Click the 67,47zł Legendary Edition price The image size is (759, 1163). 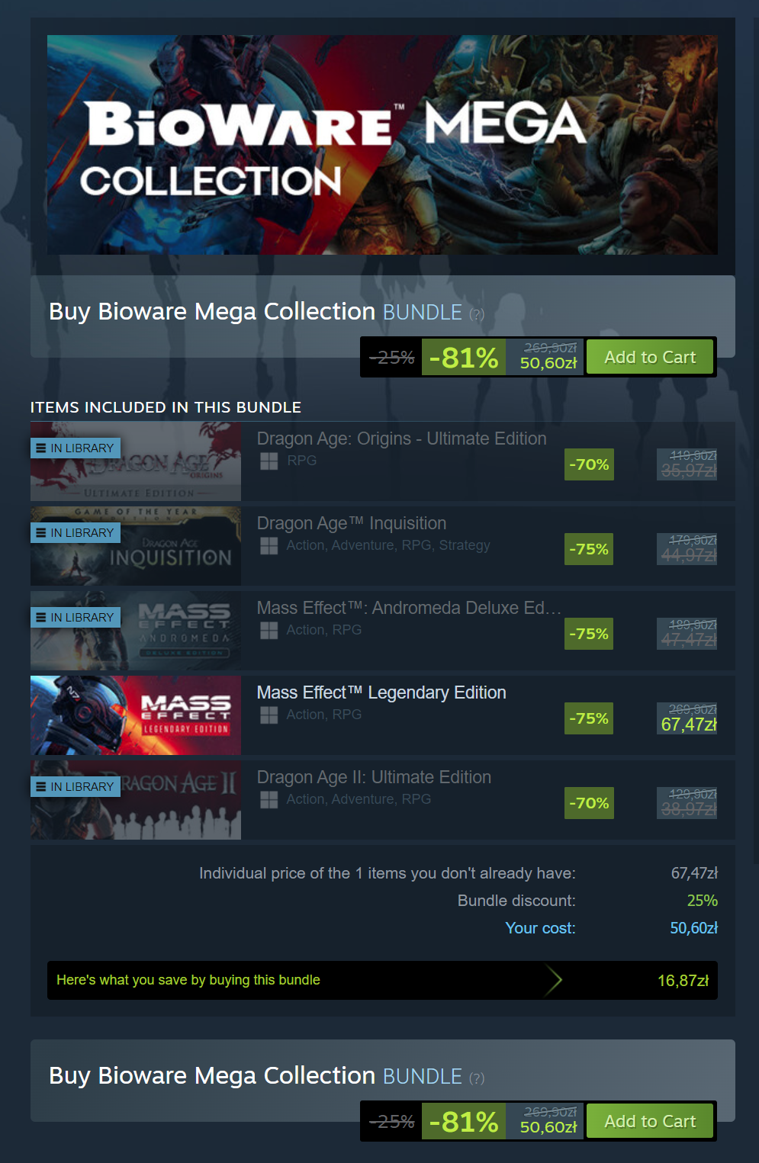click(x=688, y=724)
